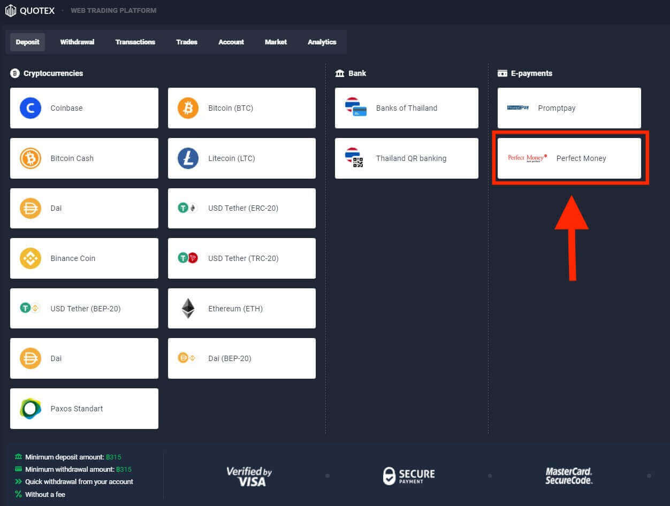
Task: Open the Transactions tab
Action: coord(135,42)
